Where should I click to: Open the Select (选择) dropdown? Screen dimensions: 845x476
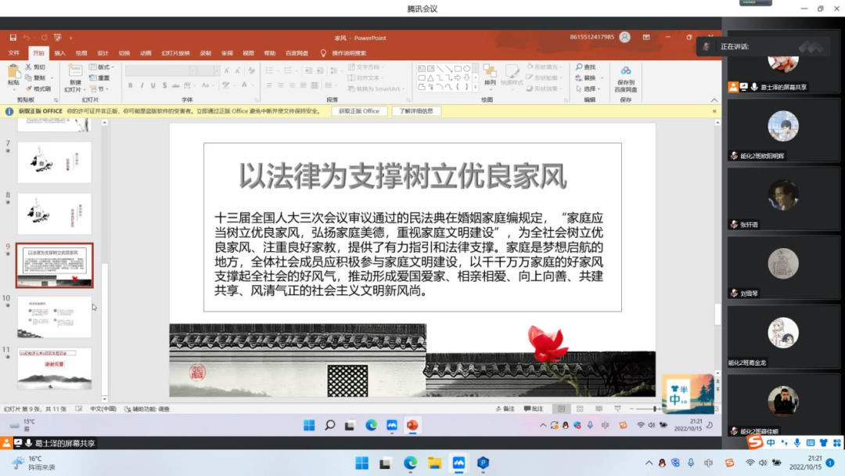pyautogui.click(x=588, y=88)
